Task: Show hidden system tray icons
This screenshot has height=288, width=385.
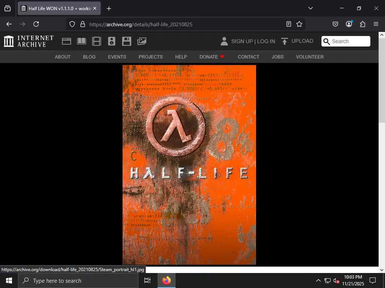Action: coord(318,280)
